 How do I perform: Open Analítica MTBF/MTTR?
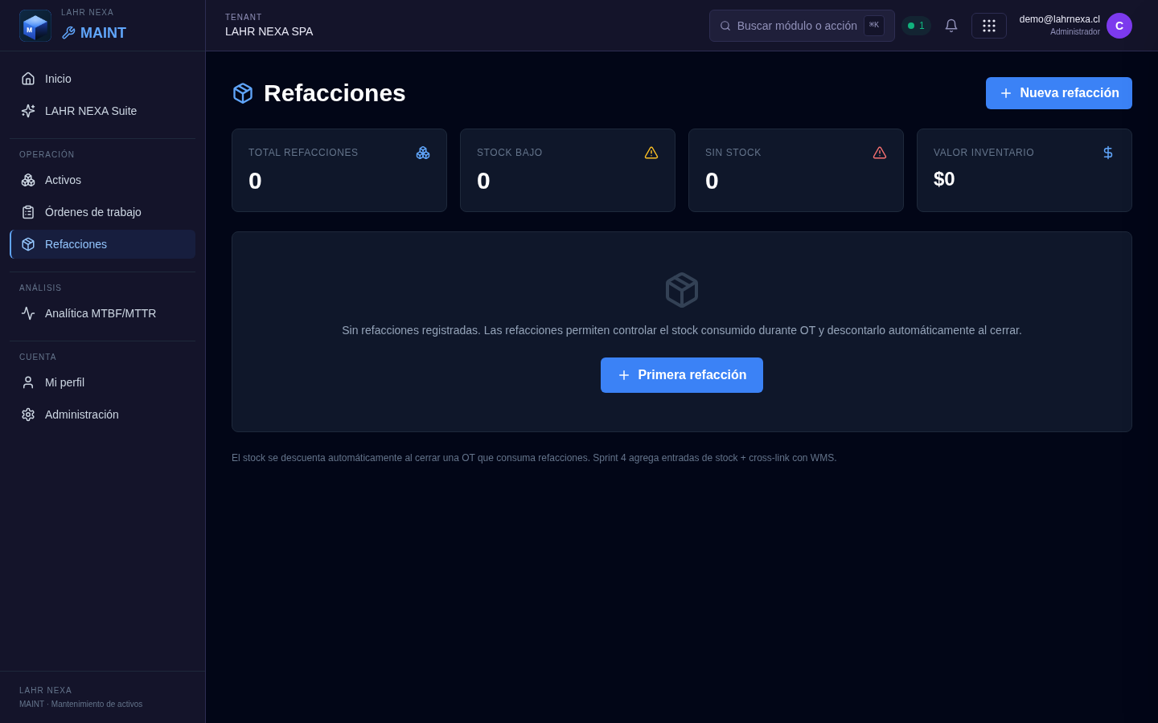[x=102, y=313]
